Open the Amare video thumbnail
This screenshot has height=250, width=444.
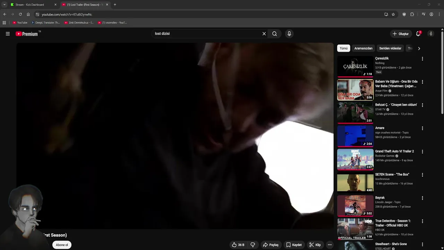tap(355, 136)
